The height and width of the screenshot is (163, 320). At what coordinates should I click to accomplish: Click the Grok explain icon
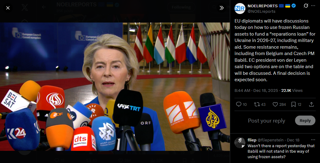pyautogui.click(x=306, y=6)
